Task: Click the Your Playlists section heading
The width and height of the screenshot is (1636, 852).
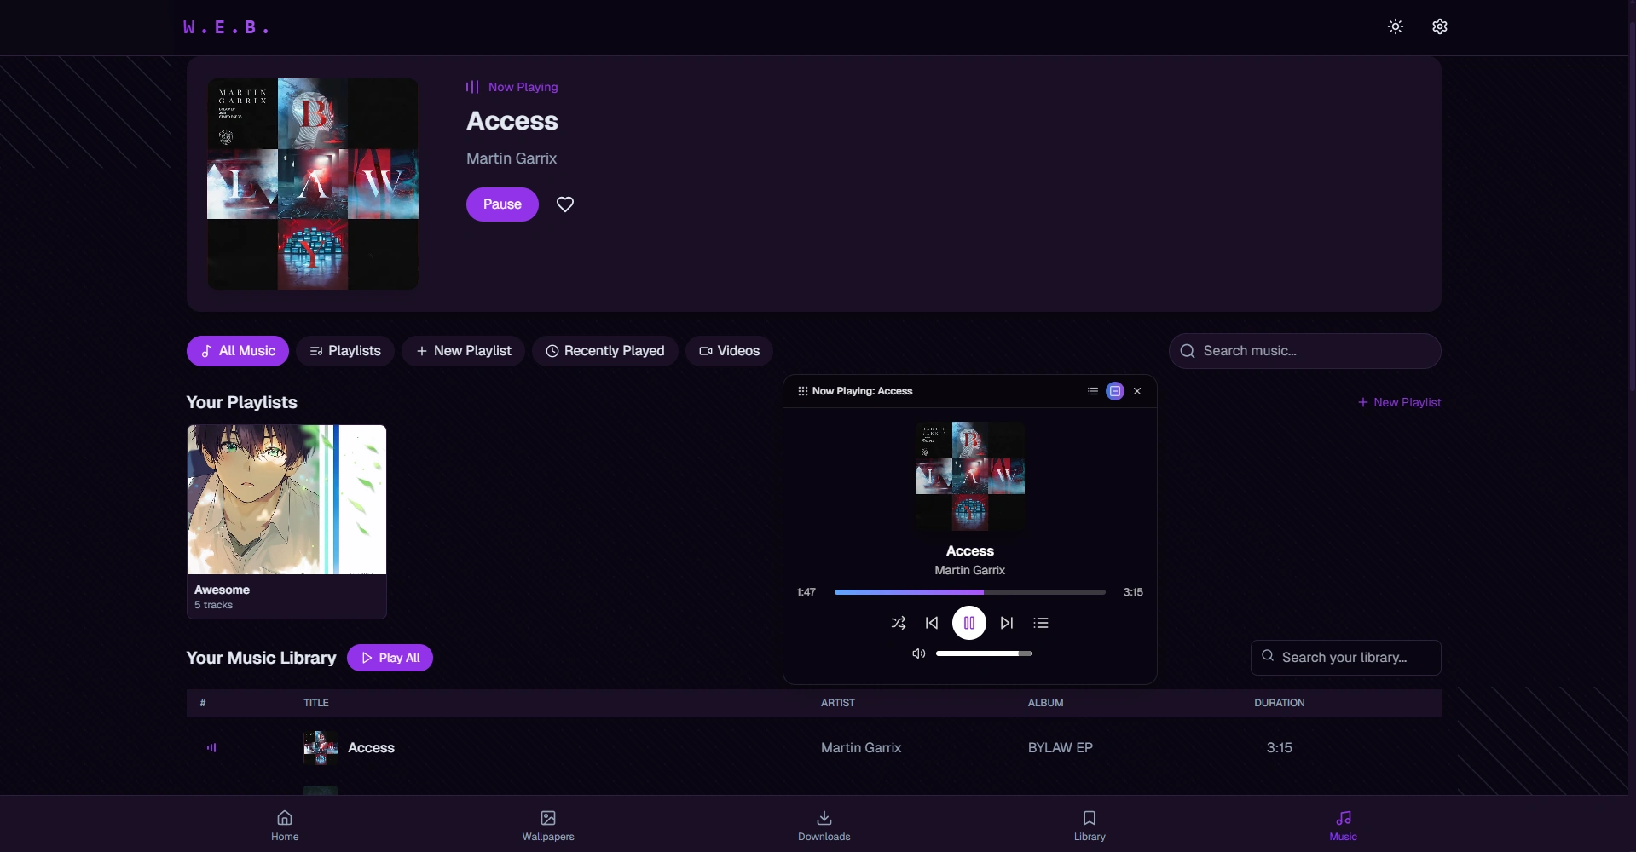Action: [x=242, y=402]
